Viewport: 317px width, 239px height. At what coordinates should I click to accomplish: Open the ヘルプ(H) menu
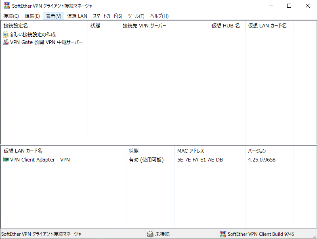tap(159, 16)
